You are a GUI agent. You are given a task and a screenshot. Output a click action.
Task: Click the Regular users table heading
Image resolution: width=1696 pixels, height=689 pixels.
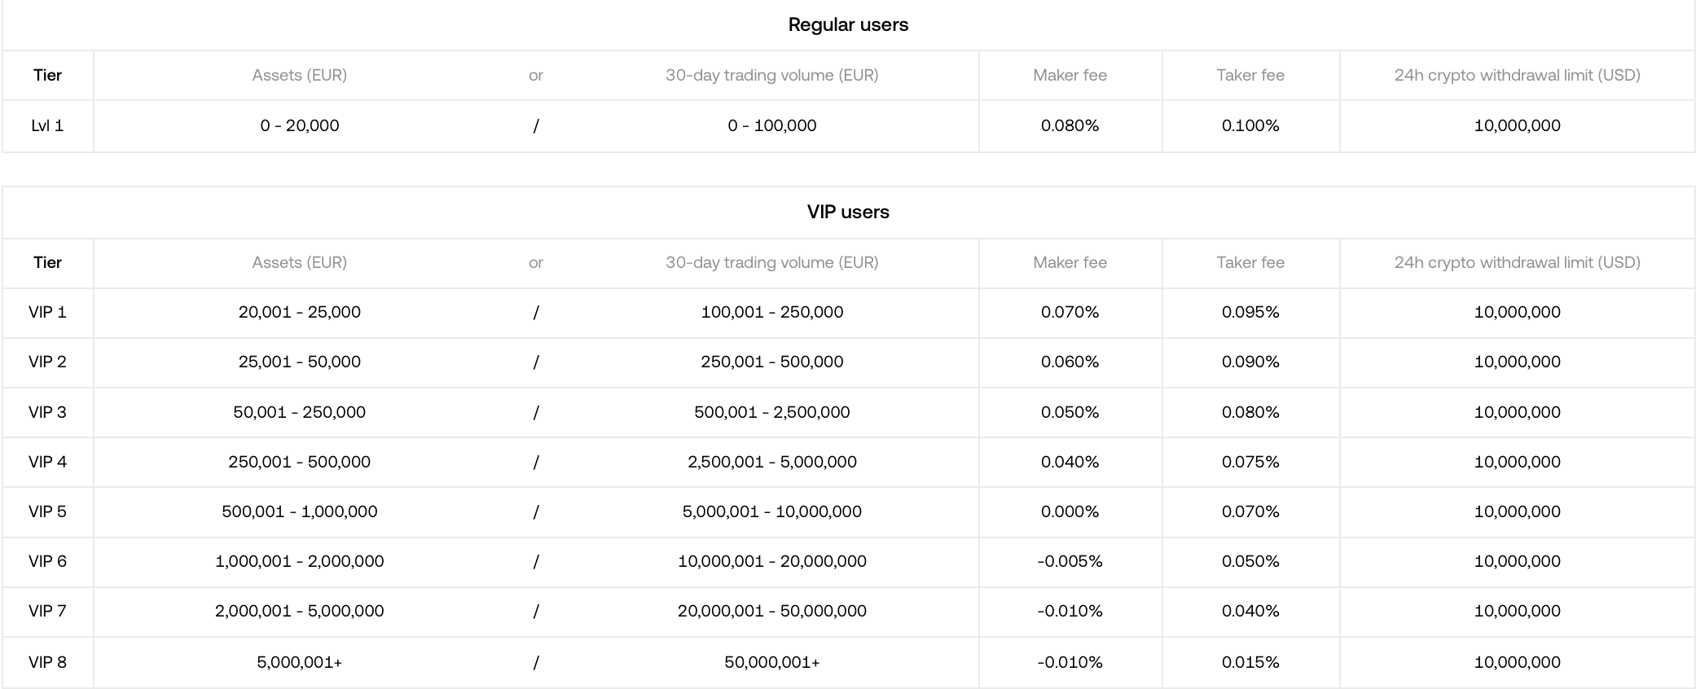(x=848, y=24)
